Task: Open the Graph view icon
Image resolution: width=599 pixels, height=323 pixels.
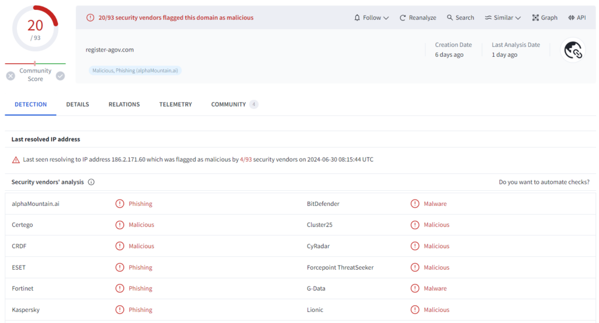Action: pos(535,18)
